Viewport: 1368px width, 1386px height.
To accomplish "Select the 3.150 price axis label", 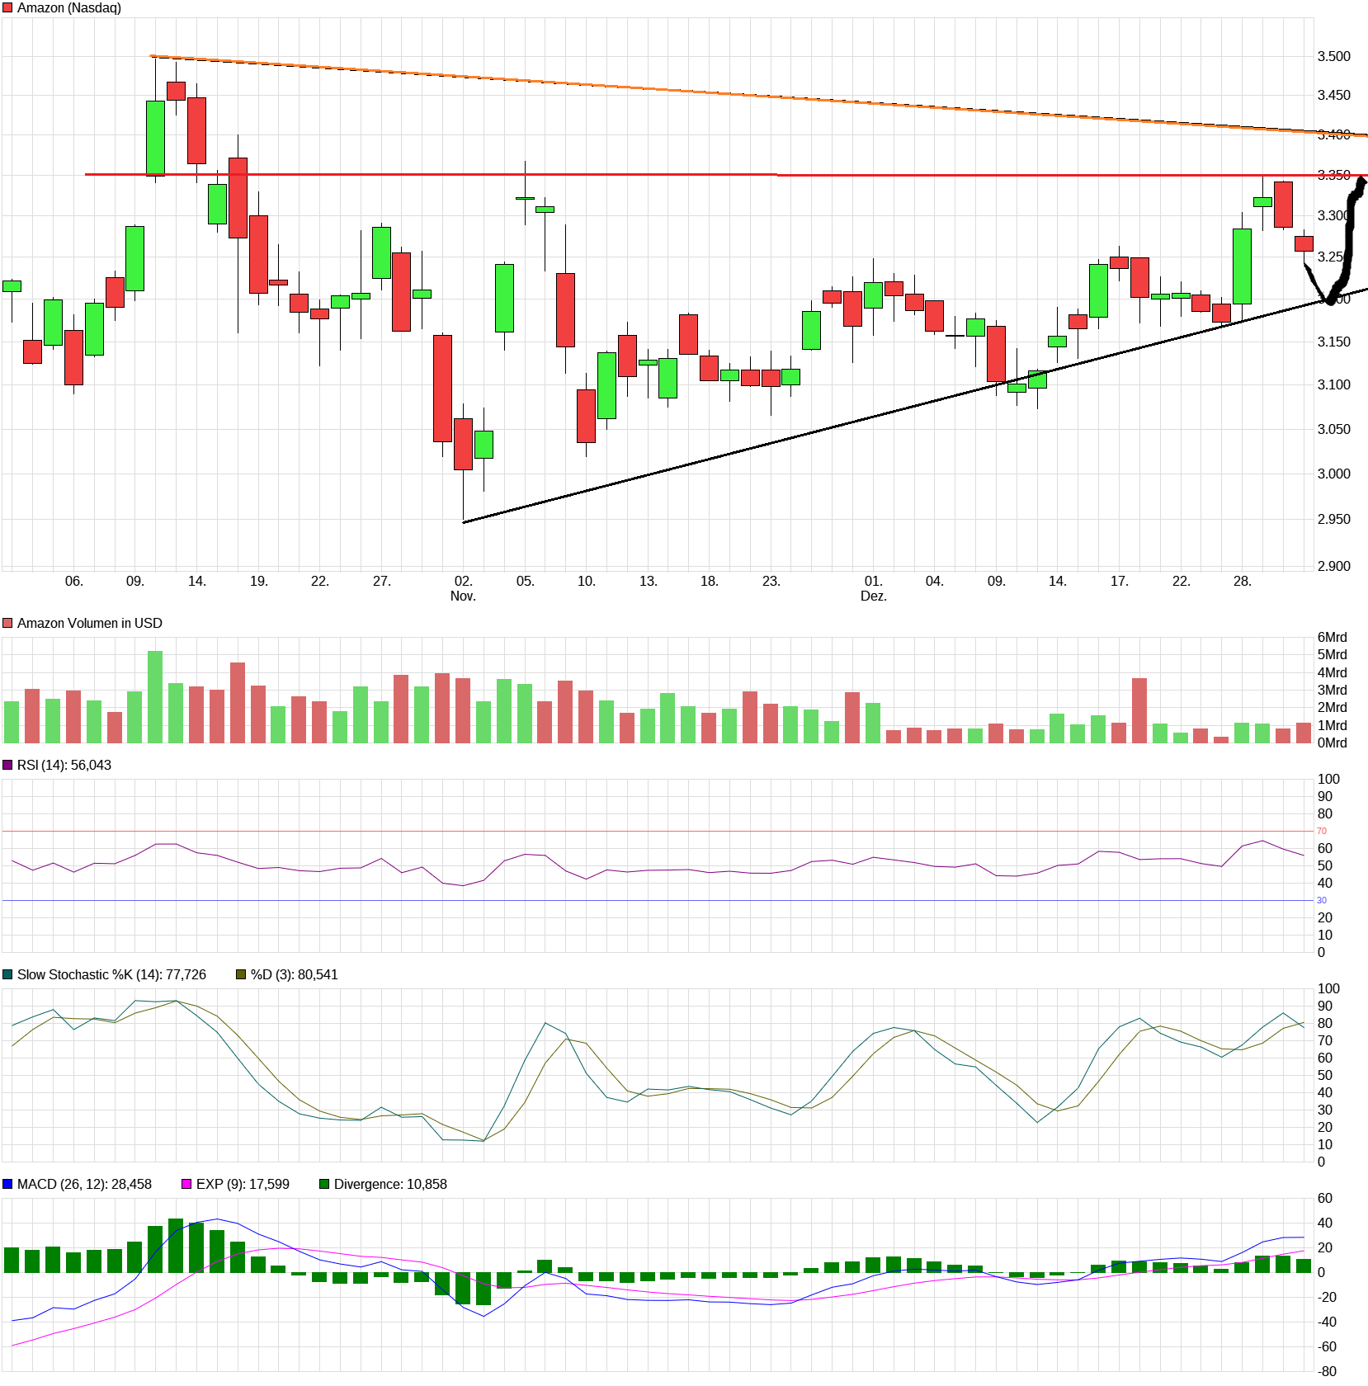I will click(x=1334, y=342).
